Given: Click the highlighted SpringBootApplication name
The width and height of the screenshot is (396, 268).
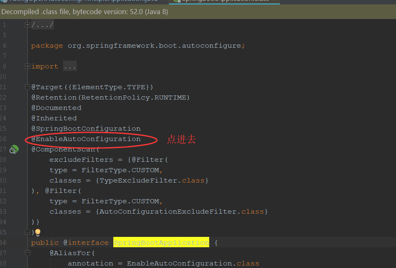Looking at the screenshot, I should coord(161,243).
